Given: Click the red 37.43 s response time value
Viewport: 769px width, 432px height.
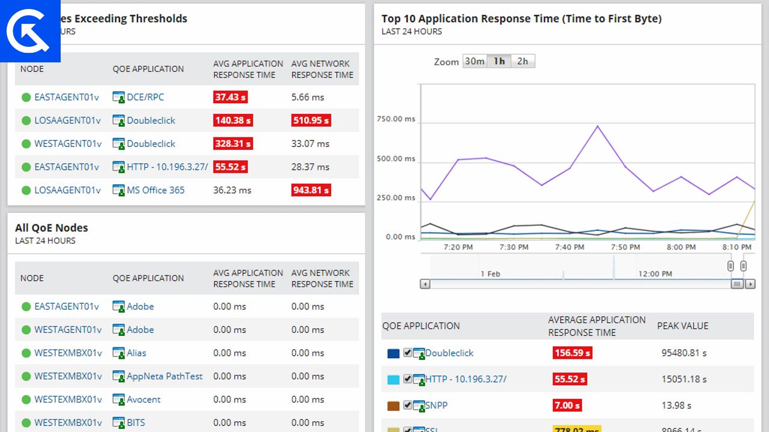Looking at the screenshot, I should [231, 97].
